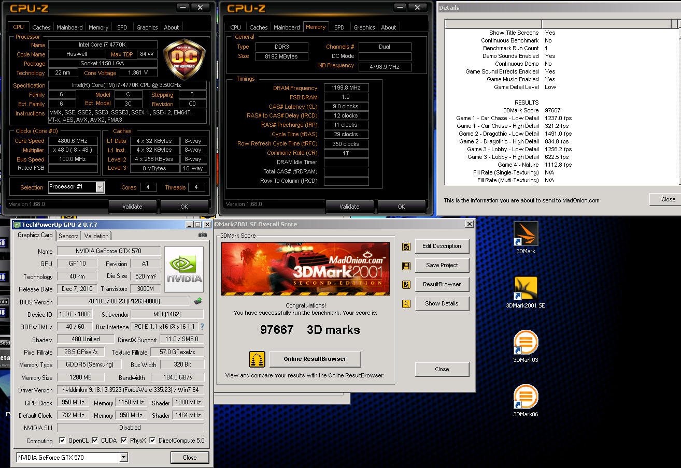Click the icon beside Edit Description

click(406, 247)
